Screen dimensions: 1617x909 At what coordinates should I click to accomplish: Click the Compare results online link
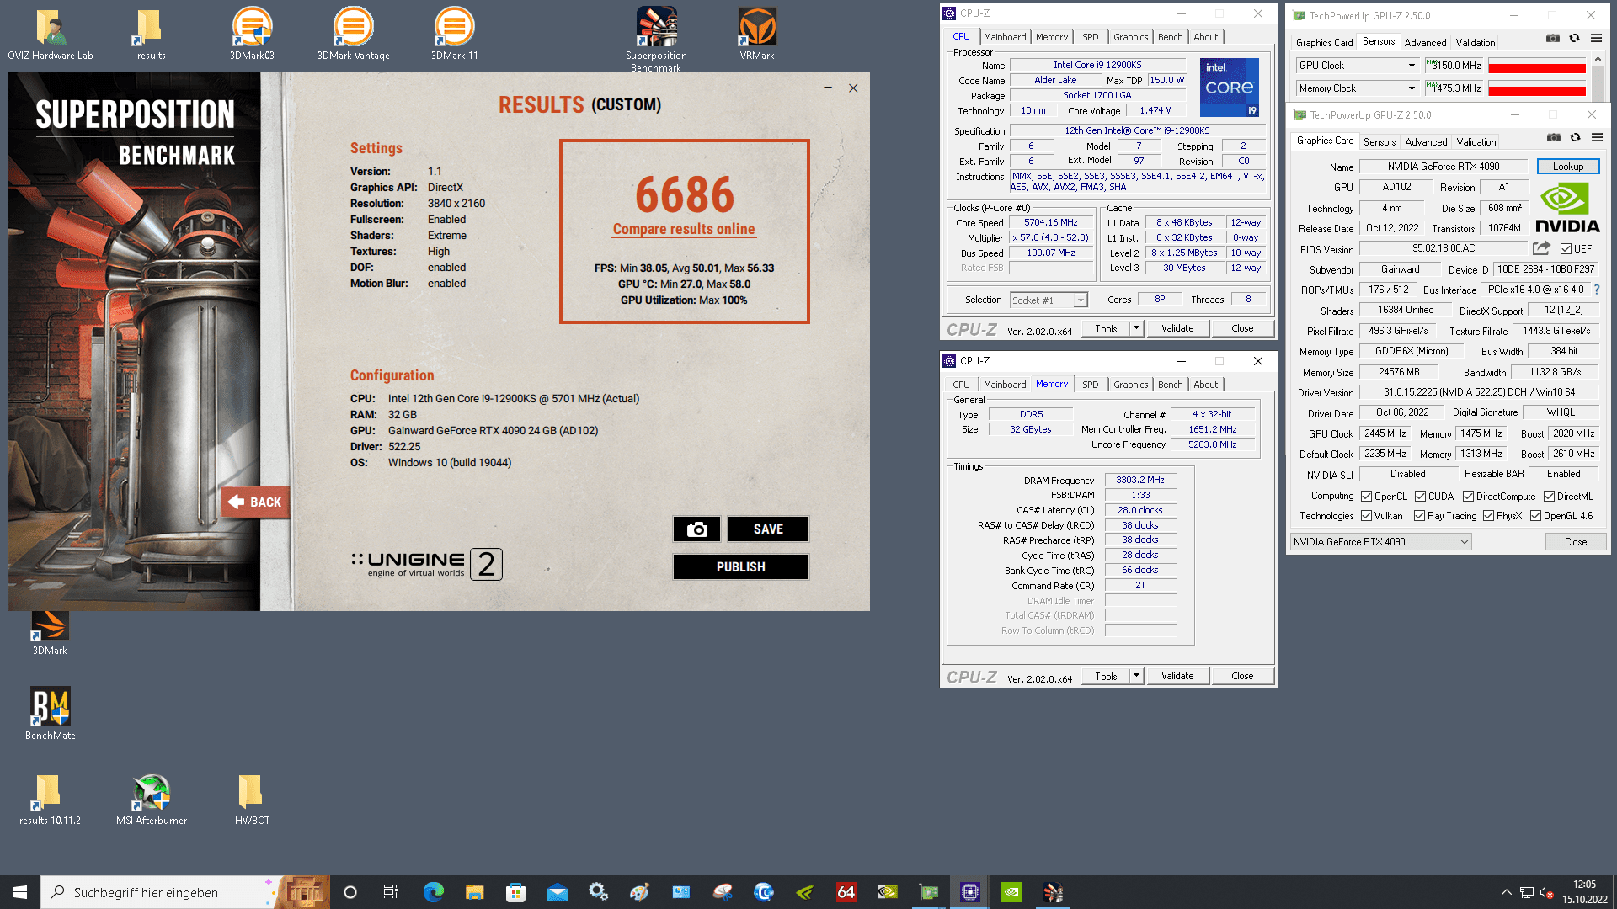(683, 229)
